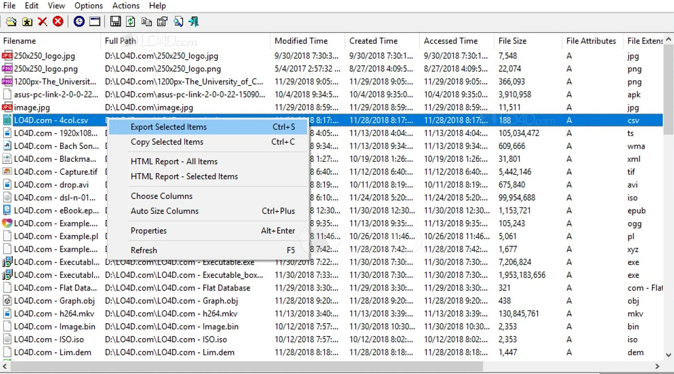Click the epub file extension cell

click(637, 211)
